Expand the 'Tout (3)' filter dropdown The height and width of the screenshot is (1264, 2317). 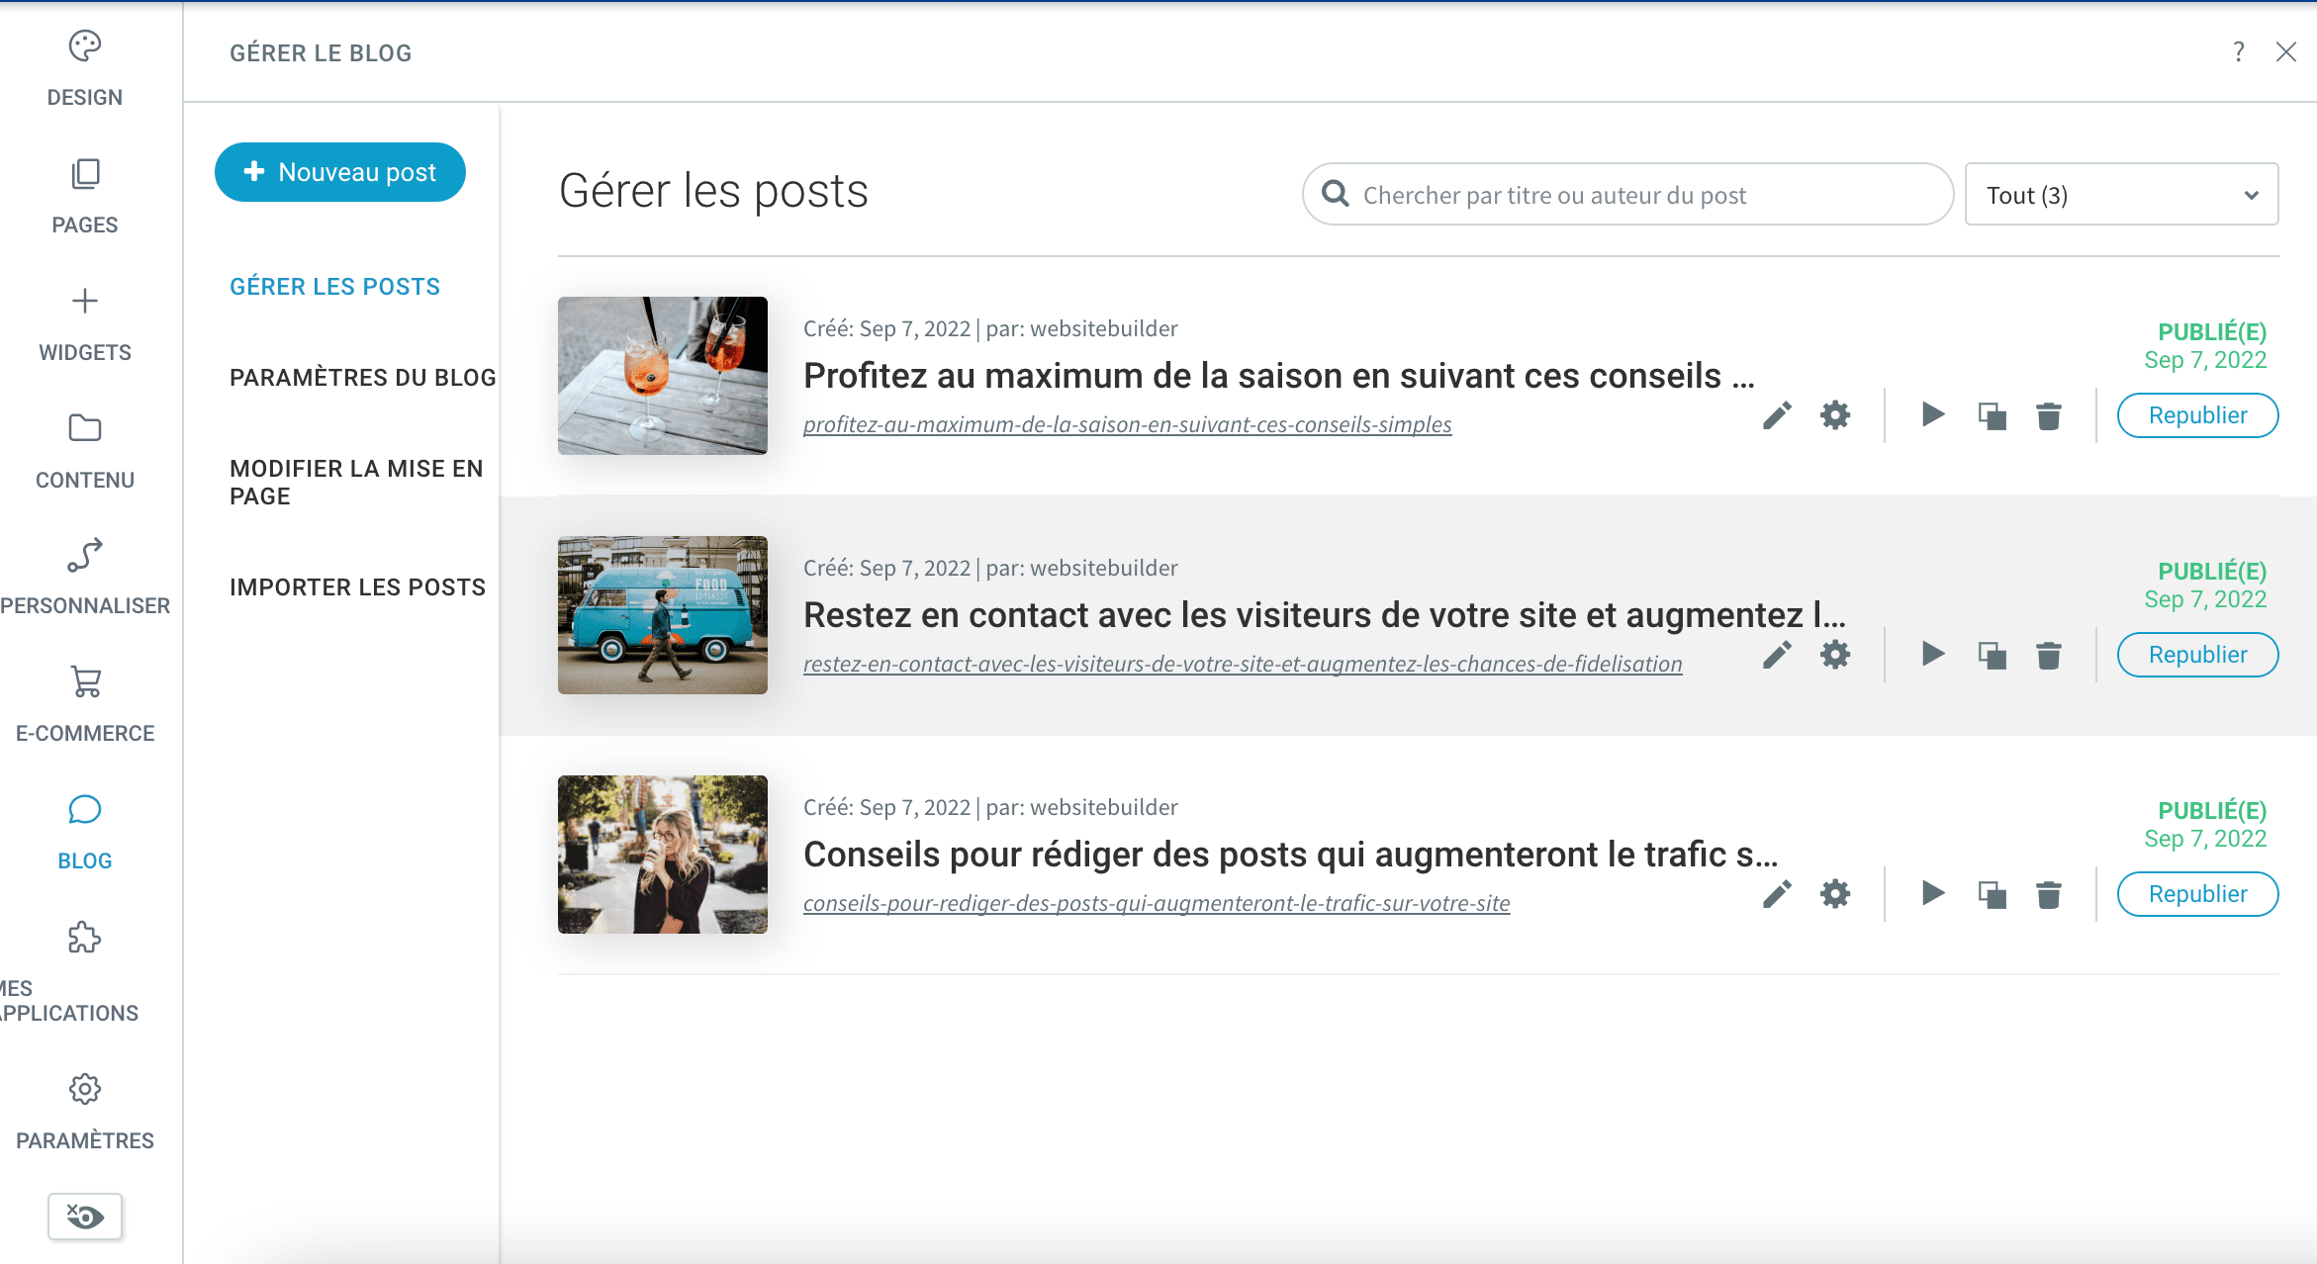pos(2121,195)
